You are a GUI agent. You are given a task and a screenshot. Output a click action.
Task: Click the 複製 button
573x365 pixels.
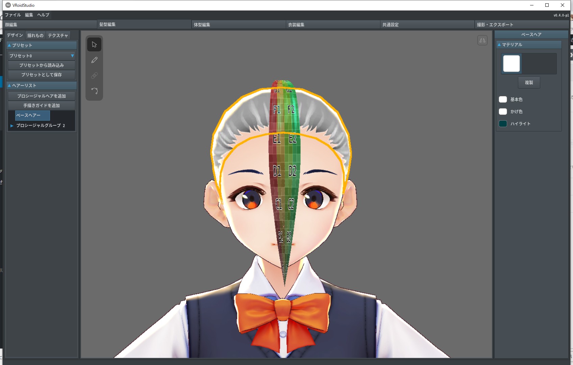(x=529, y=82)
